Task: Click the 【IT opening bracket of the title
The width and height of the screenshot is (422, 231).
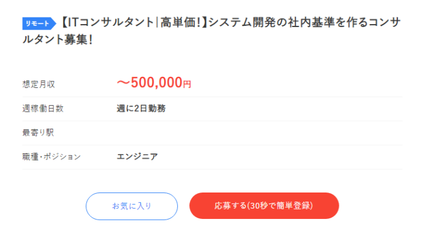Action: click(x=69, y=23)
